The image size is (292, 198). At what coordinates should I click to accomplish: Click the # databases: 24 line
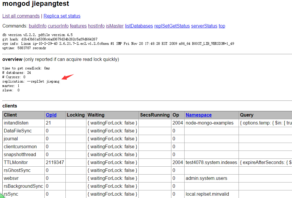(17, 73)
